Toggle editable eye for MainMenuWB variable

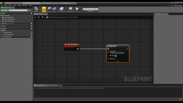pos(31,32)
